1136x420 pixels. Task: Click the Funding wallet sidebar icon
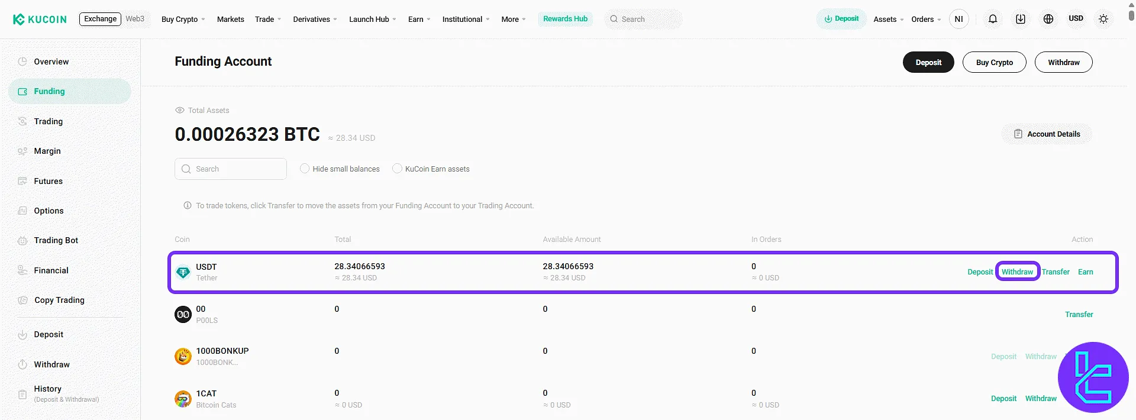tap(22, 92)
